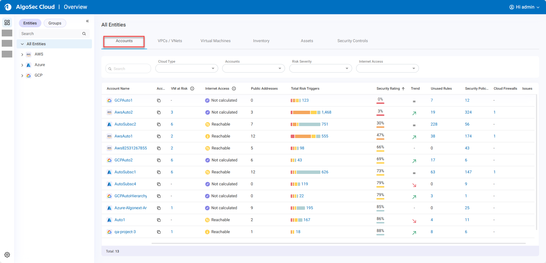Open the Risk Severity dropdown

click(x=320, y=68)
